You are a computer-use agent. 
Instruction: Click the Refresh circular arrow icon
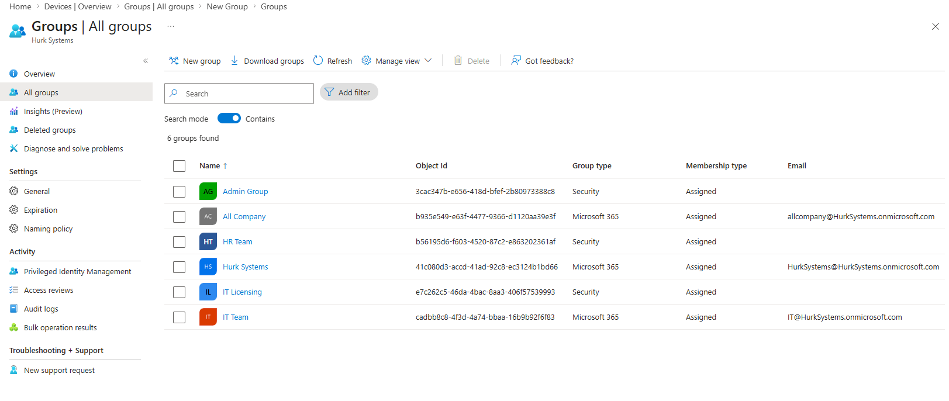coord(318,61)
